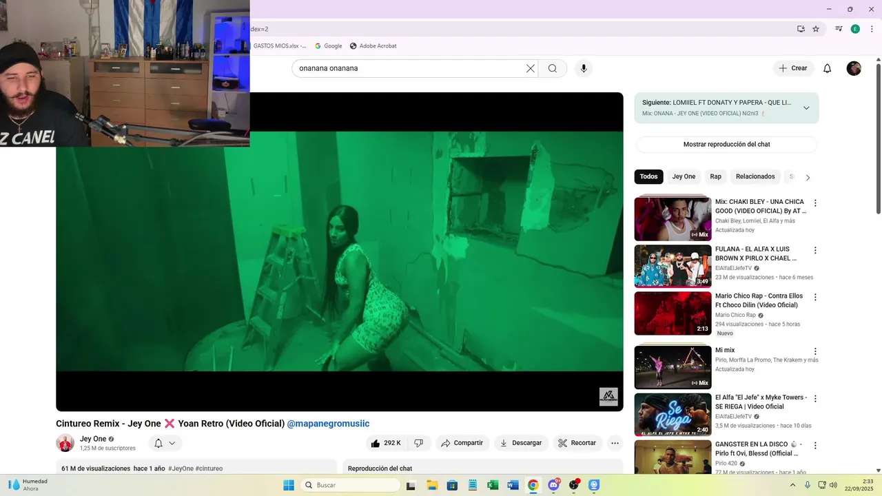Open options for Mario Chico Rap video
Image resolution: width=882 pixels, height=496 pixels.
point(815,297)
